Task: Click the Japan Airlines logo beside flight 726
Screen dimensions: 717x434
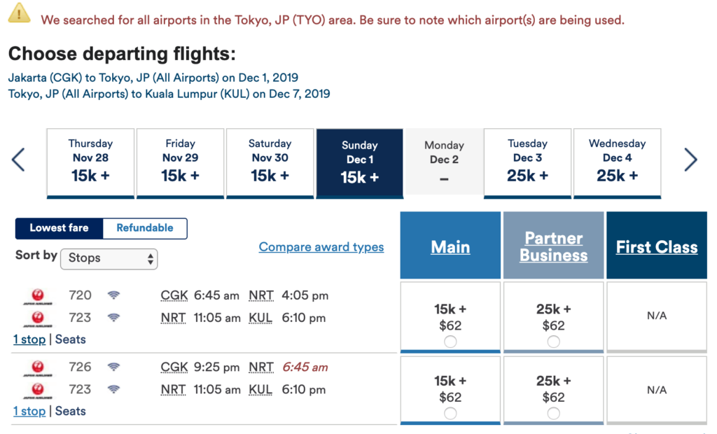Action: pyautogui.click(x=39, y=367)
